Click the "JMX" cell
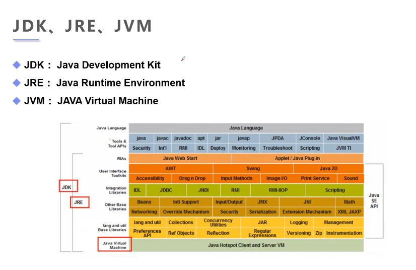Image resolution: width=416 pixels, height=270 pixels. pyautogui.click(x=262, y=202)
